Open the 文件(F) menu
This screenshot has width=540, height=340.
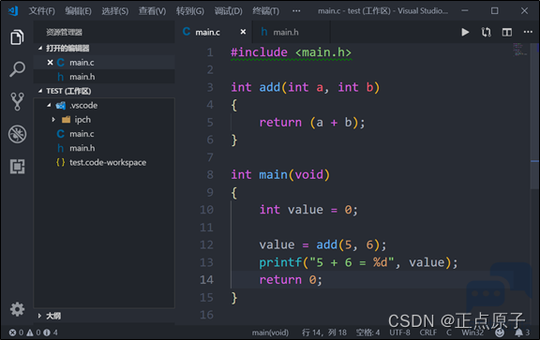pos(41,11)
